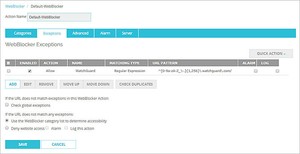Select the WatchGuard row checkbox

(9, 71)
